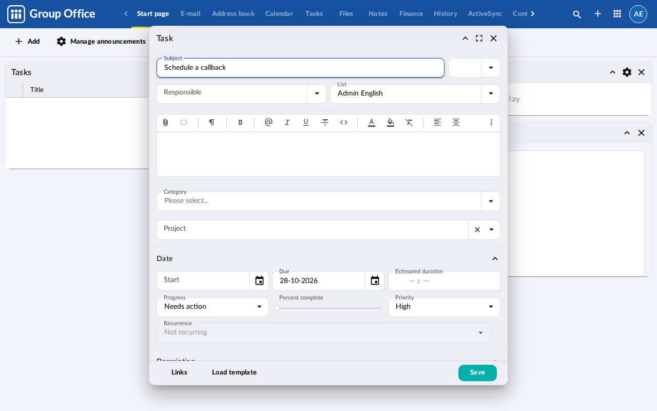Image resolution: width=657 pixels, height=411 pixels.
Task: Open the Priority dropdown set to High
Action: pos(491,307)
